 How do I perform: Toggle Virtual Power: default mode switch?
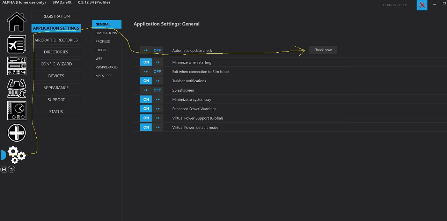151,127
